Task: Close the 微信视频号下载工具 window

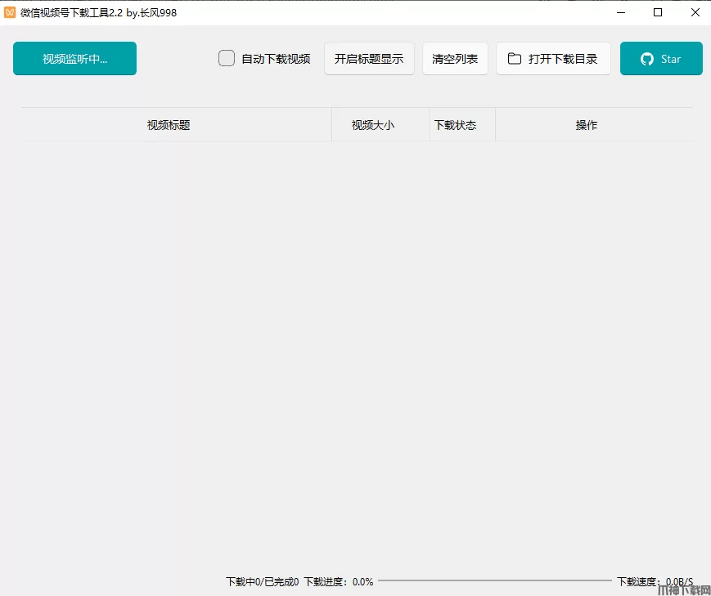Action: tap(695, 12)
